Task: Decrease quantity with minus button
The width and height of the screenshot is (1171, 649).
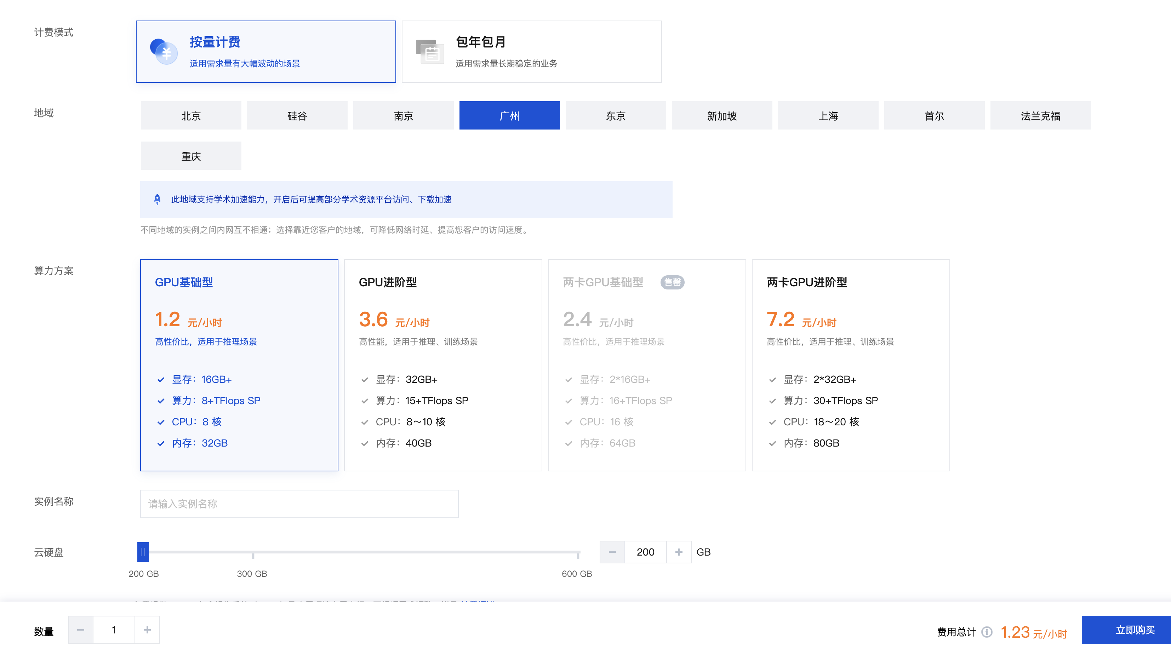Action: (x=81, y=630)
